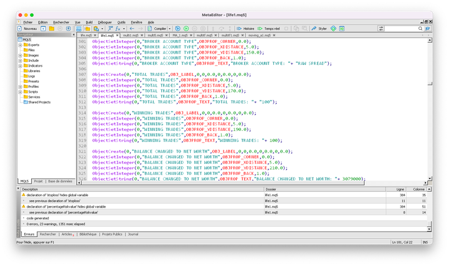Start debugging on real data (green play)
449x266 pixels.
(186, 29)
